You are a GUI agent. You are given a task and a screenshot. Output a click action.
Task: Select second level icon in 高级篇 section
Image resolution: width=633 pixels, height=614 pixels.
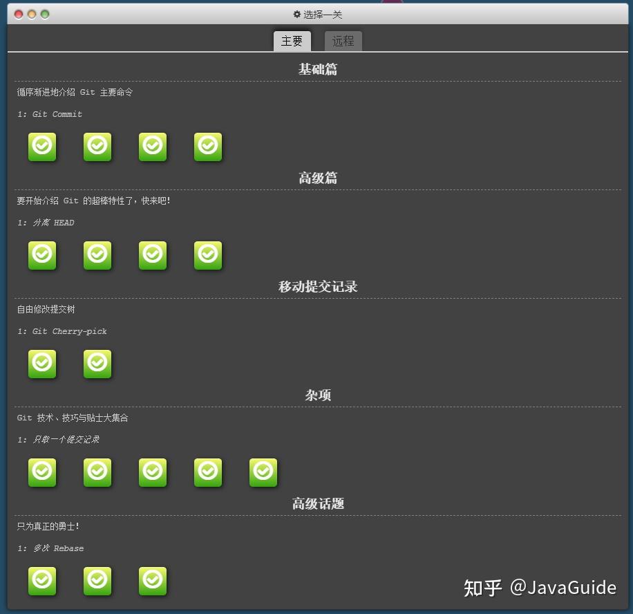click(97, 255)
